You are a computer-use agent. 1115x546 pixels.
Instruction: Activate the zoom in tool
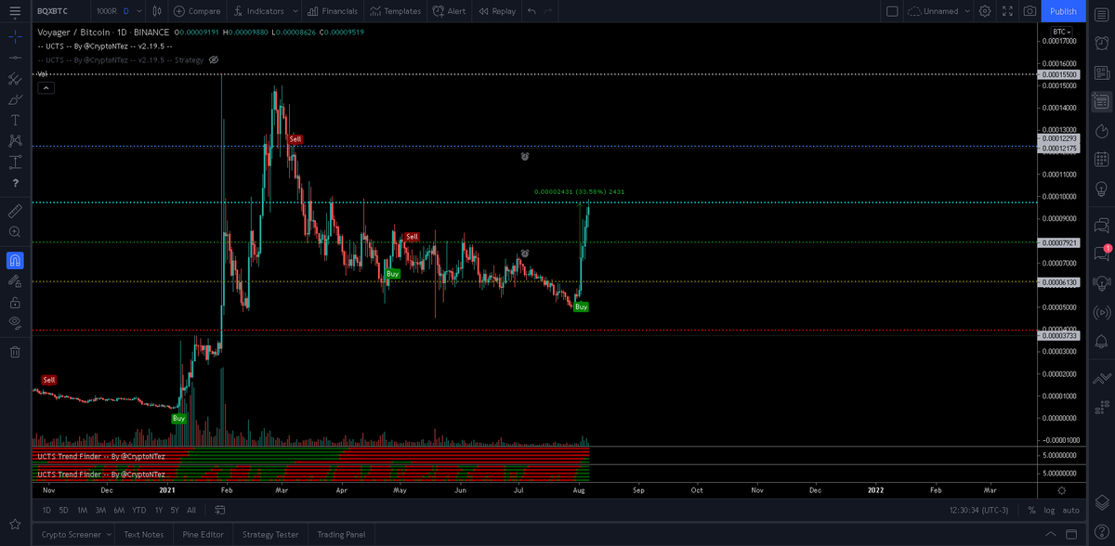[x=15, y=231]
